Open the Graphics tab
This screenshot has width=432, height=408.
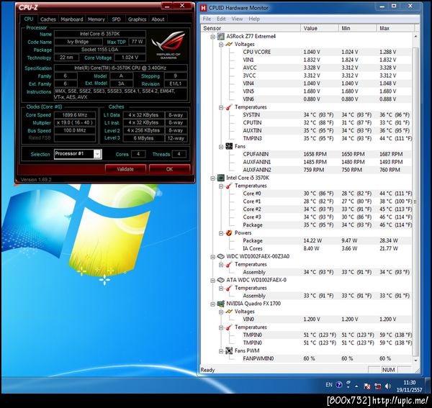137,19
